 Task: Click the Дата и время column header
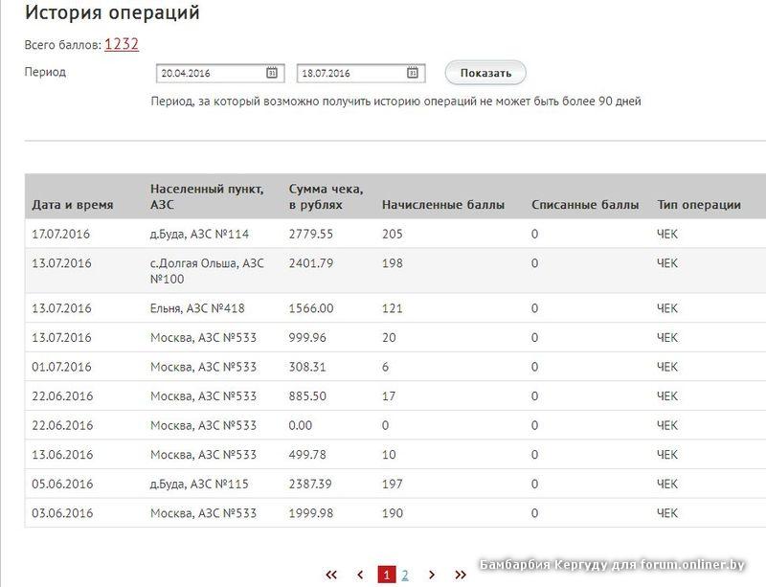pyautogui.click(x=73, y=205)
